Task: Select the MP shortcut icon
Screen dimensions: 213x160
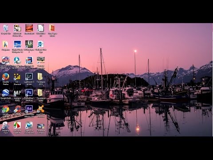Action: [17, 93]
